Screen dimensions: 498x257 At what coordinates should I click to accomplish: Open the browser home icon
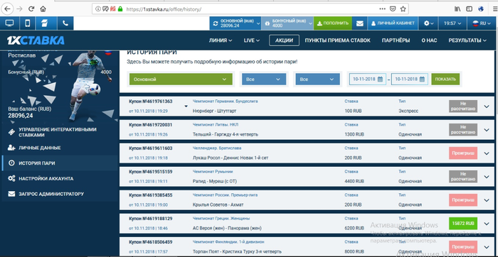click(x=43, y=9)
